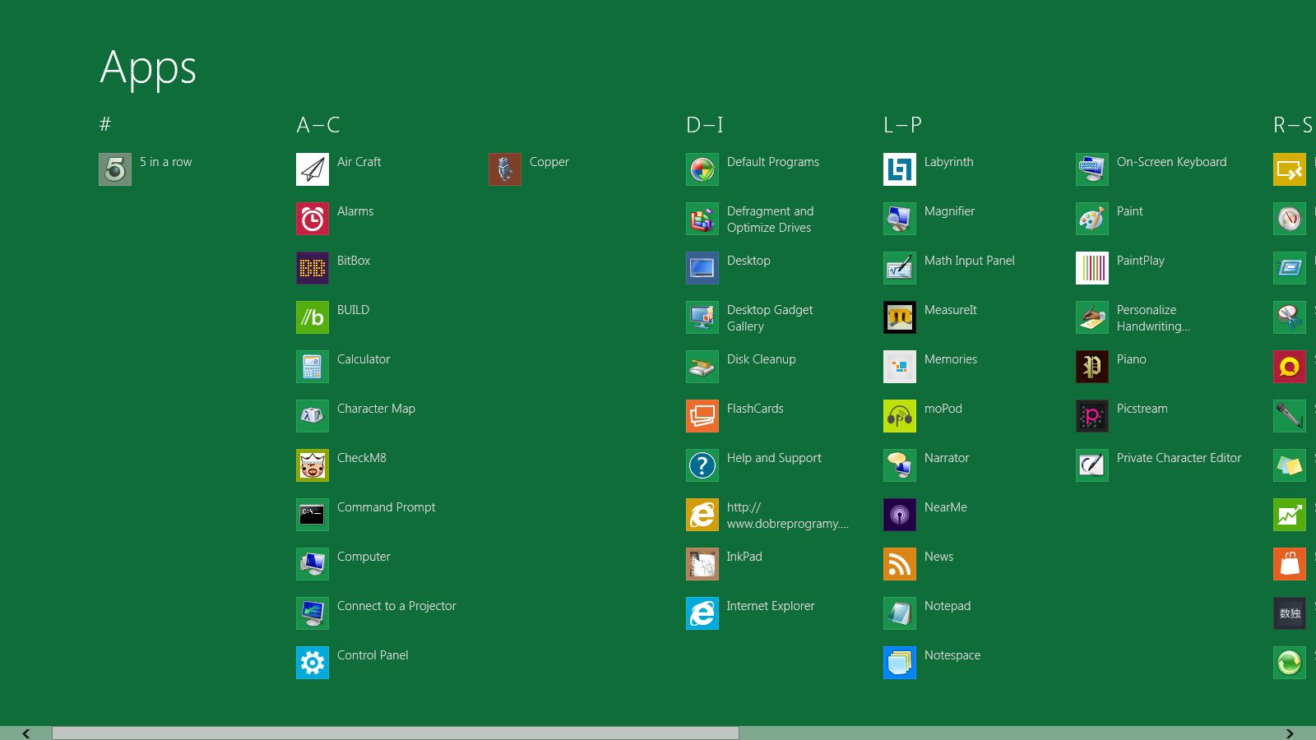Open Desktop Gadget Gallery

point(769,318)
